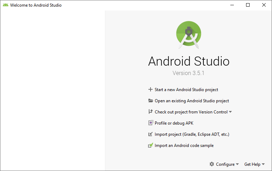Click the Import project arrow icon

(151, 134)
